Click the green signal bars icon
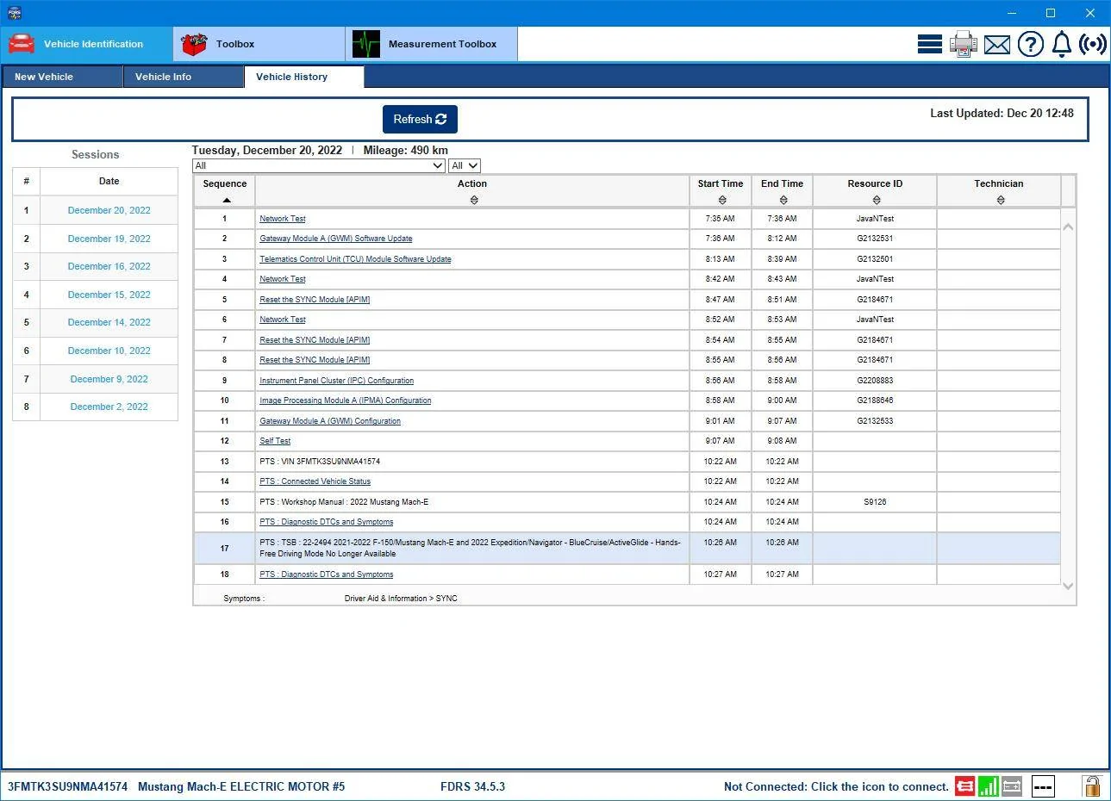1111x801 pixels. point(989,785)
